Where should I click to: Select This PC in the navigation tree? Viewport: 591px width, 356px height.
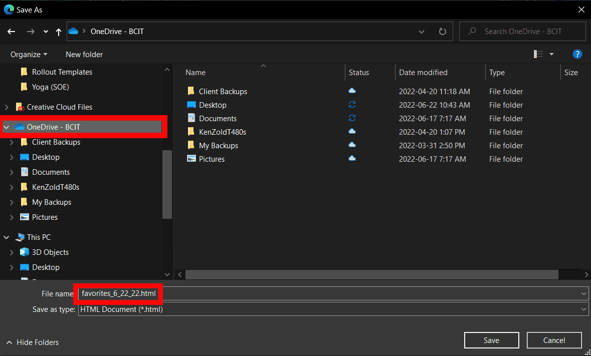coord(39,237)
